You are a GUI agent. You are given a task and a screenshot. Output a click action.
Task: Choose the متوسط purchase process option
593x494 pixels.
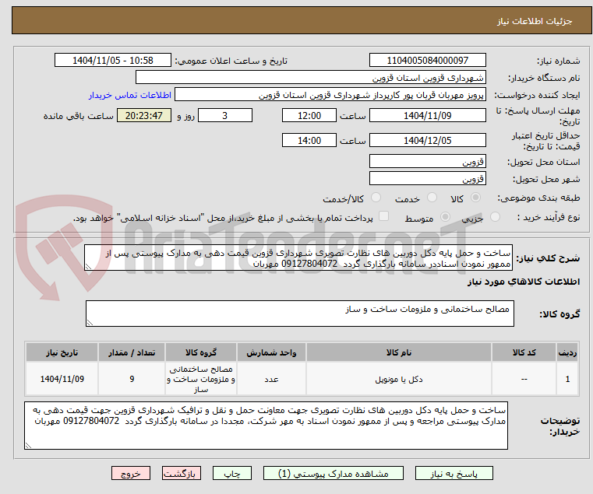[x=445, y=217]
